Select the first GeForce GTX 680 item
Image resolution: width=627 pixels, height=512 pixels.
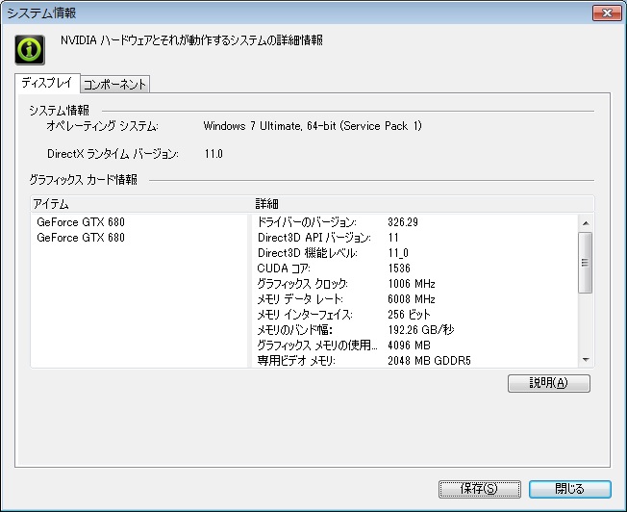point(81,222)
